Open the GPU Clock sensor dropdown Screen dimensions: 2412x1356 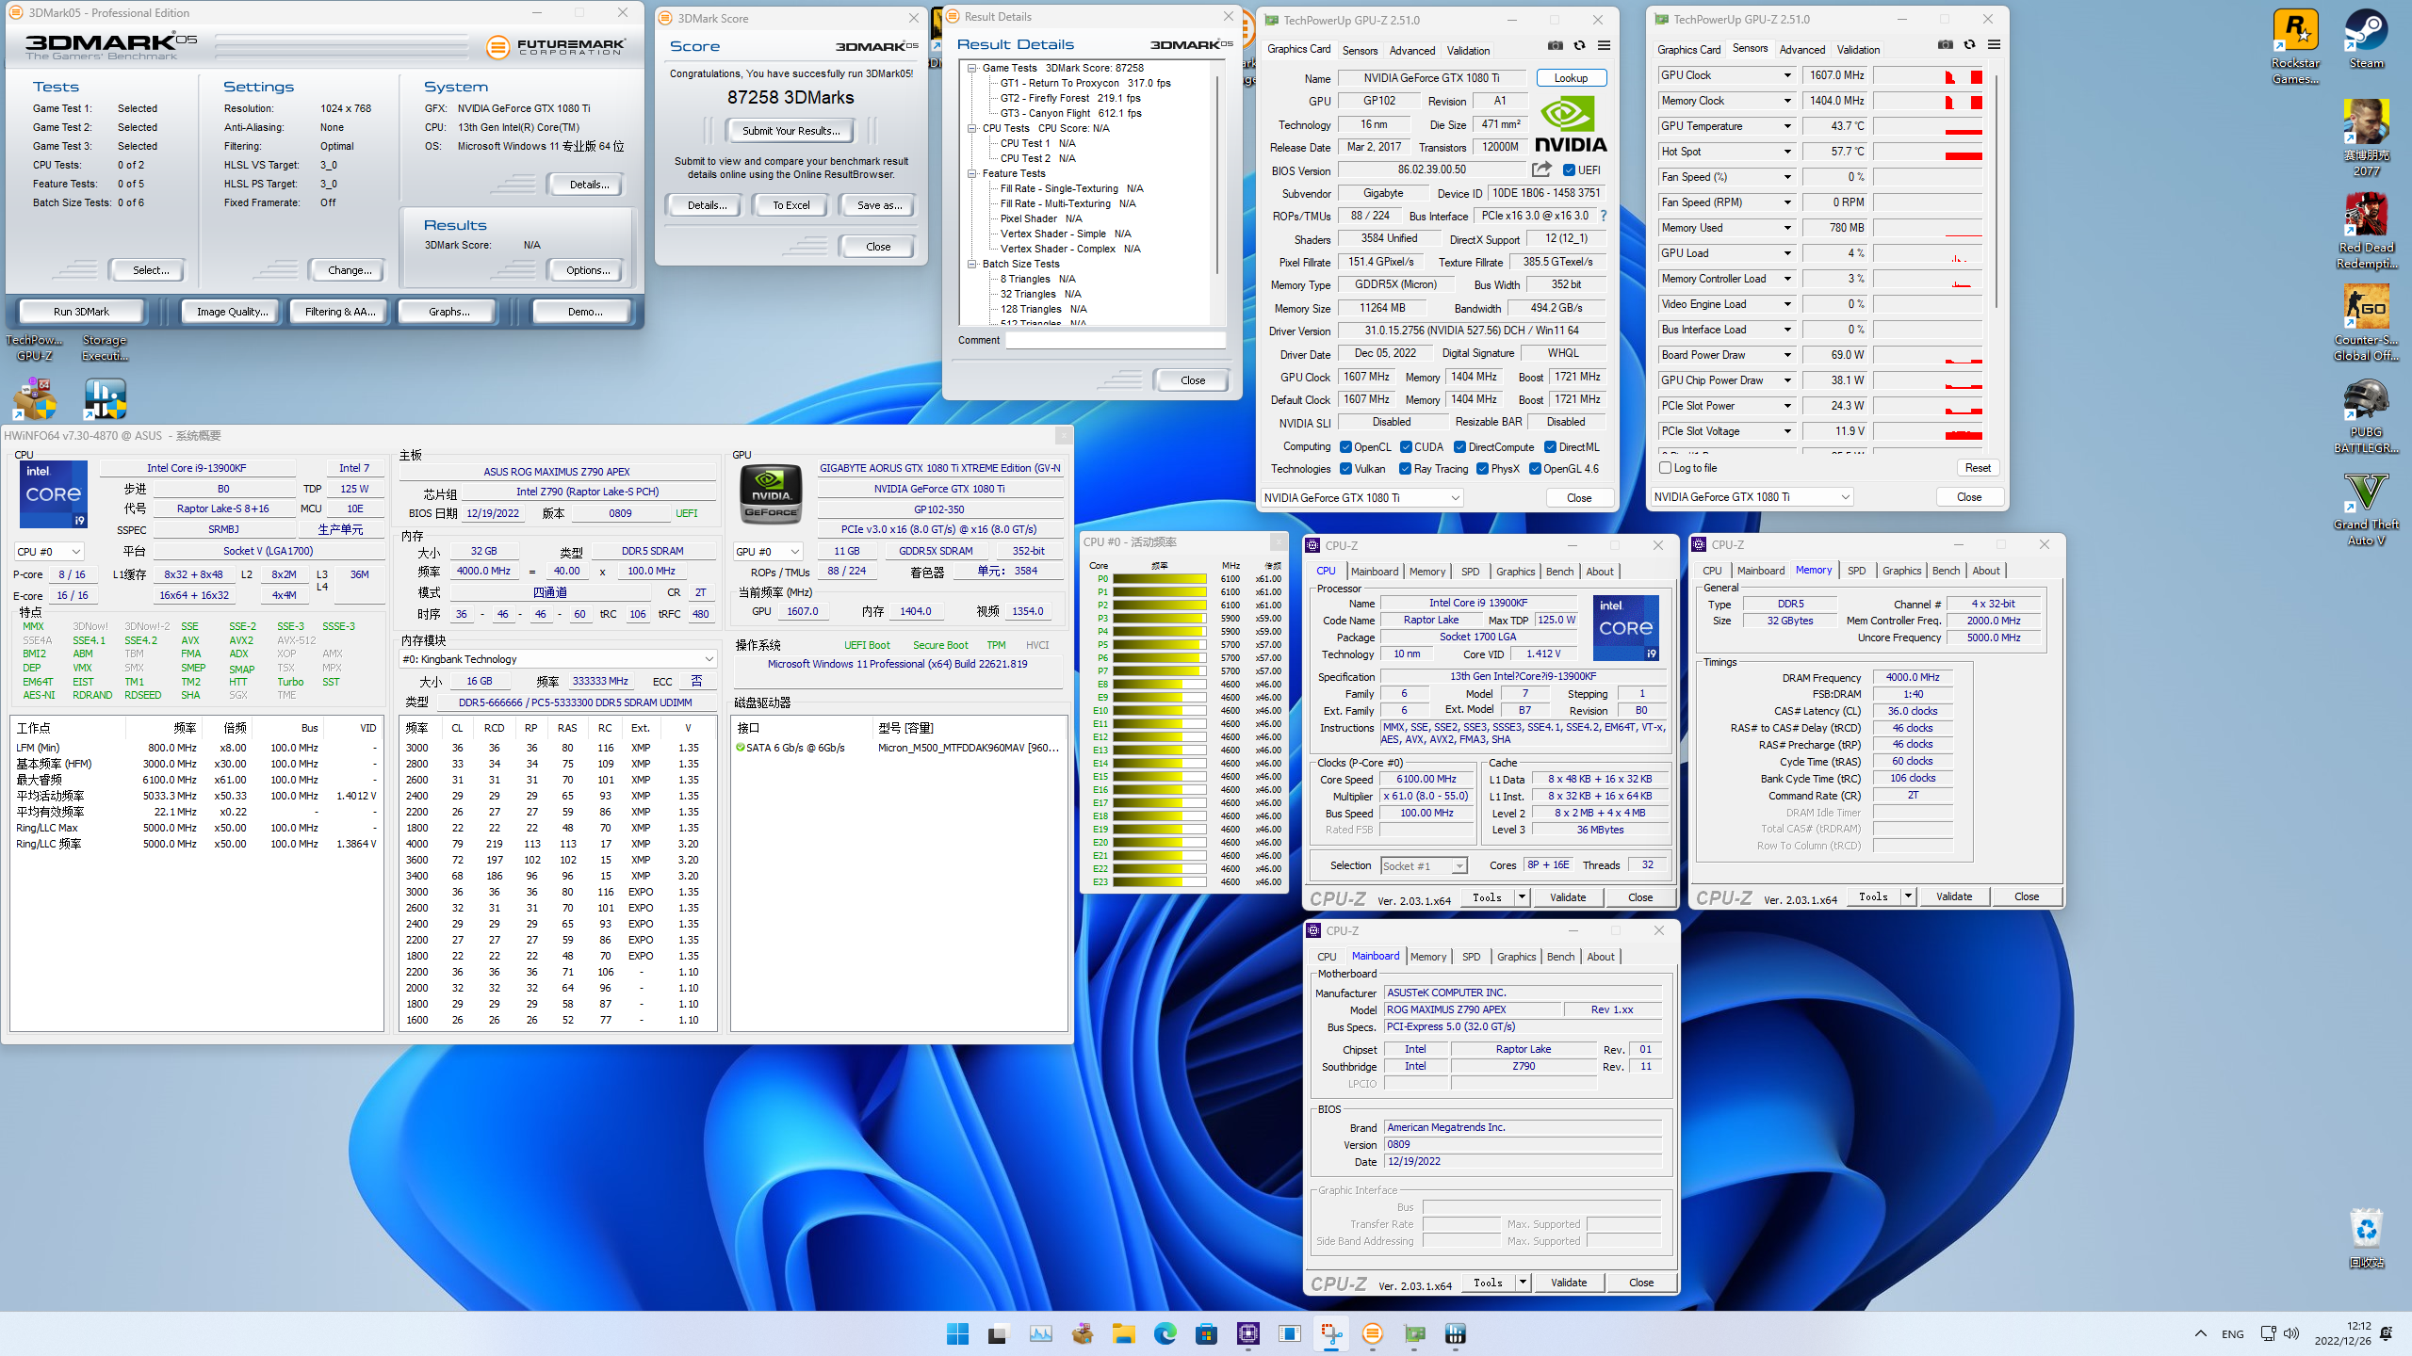(1786, 75)
